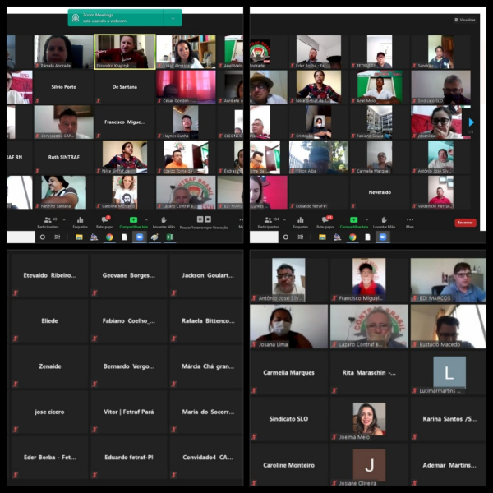
Task: Select Eustácio Macedo's video tile
Action: (449, 326)
